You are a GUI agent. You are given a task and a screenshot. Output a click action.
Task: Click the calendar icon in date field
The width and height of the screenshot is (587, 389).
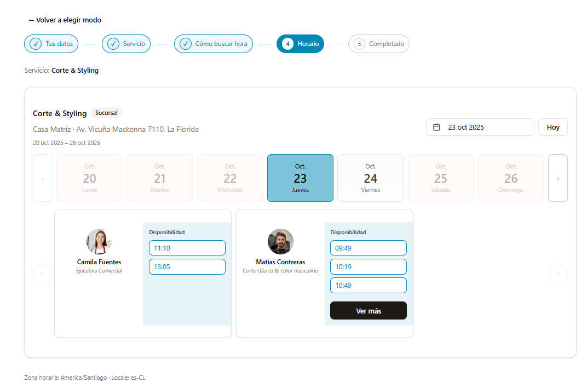pos(436,127)
